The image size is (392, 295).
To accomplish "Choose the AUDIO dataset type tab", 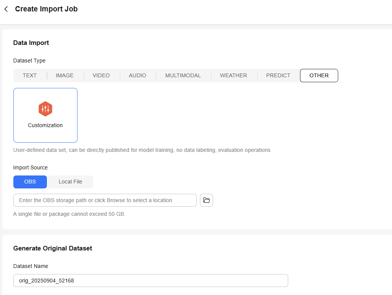I will (137, 75).
